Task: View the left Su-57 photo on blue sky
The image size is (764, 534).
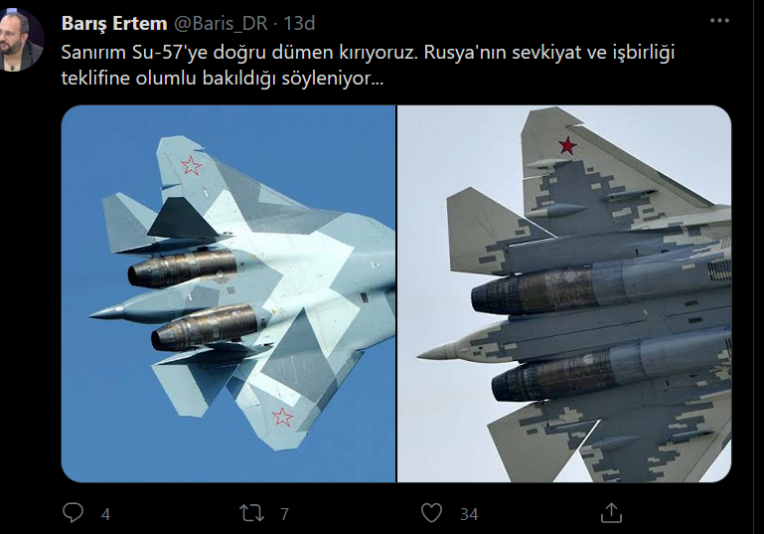Action: click(x=229, y=293)
